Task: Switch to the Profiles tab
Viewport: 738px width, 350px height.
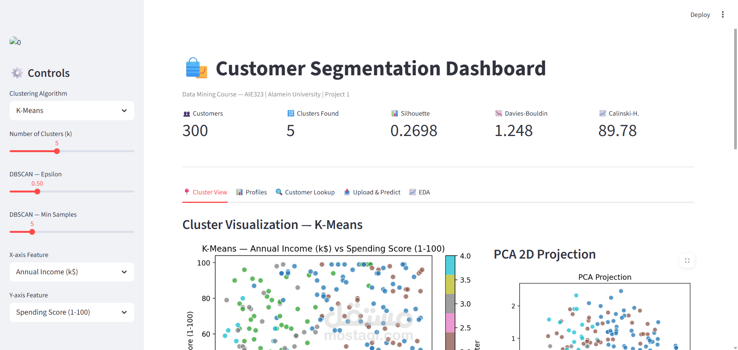Action: 252,192
